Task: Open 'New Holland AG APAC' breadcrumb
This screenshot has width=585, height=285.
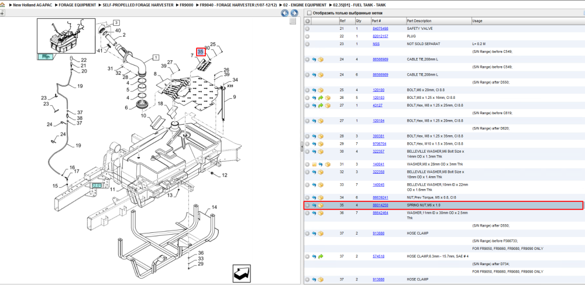Action: point(32,5)
